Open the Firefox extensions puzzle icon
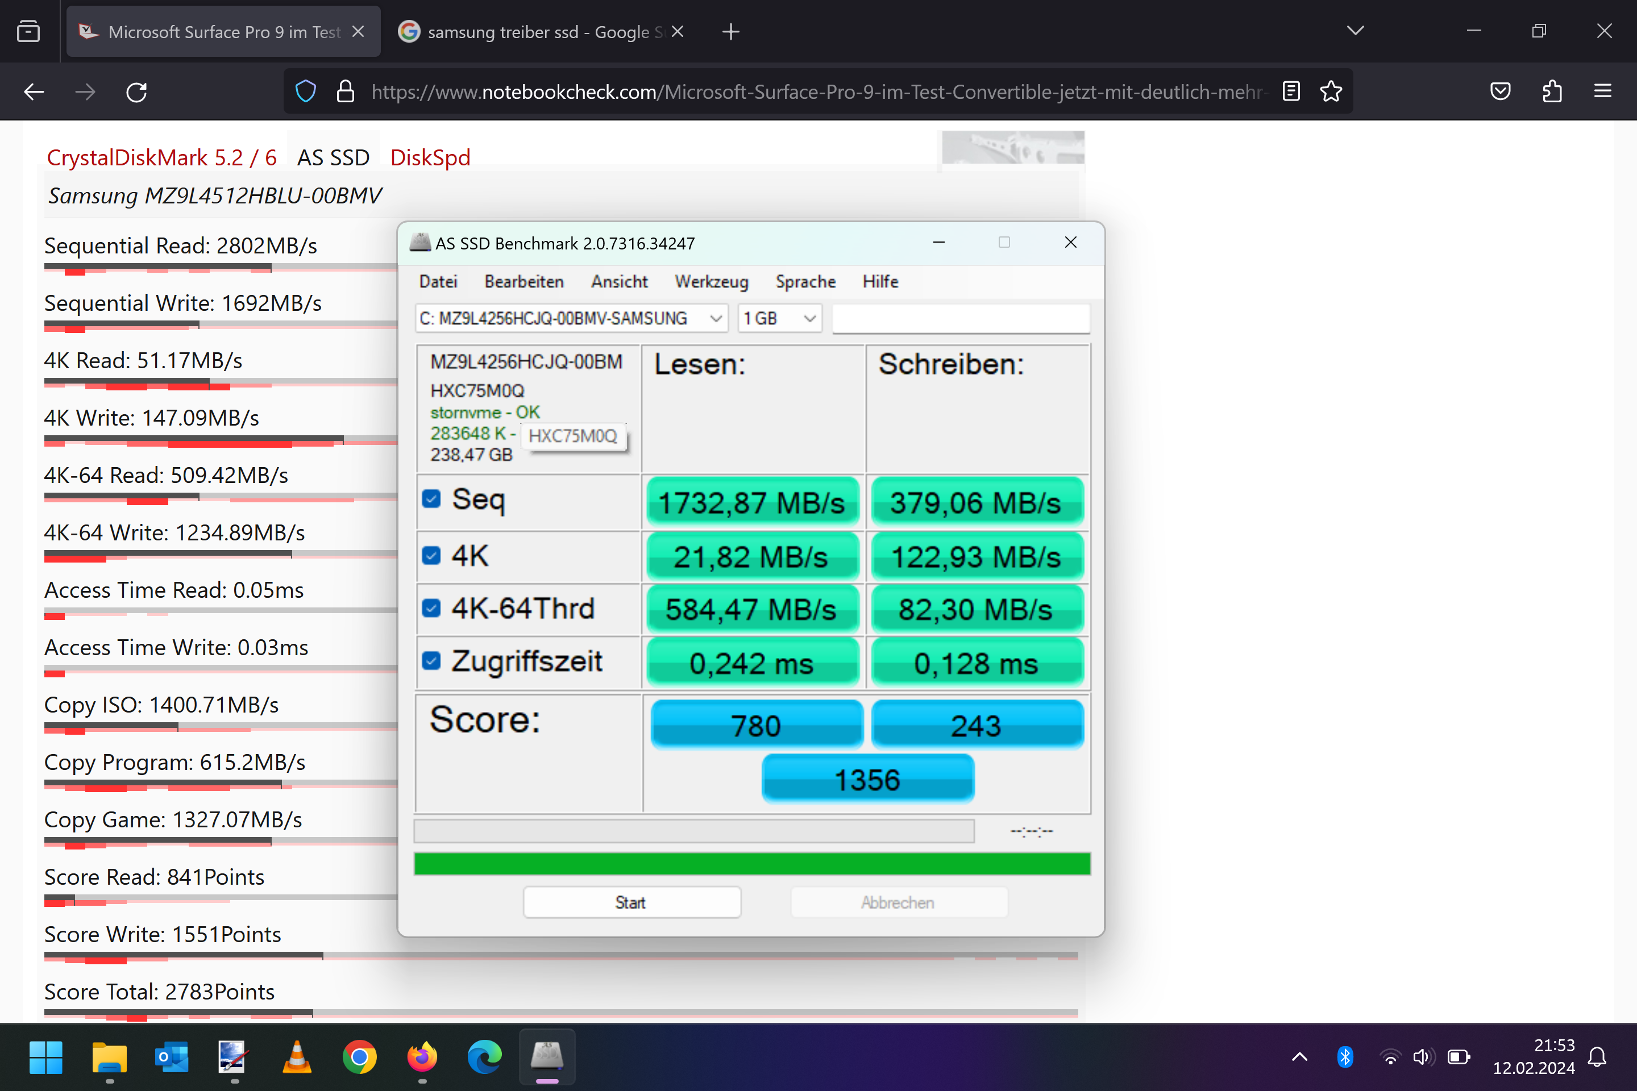The width and height of the screenshot is (1637, 1091). click(1551, 91)
